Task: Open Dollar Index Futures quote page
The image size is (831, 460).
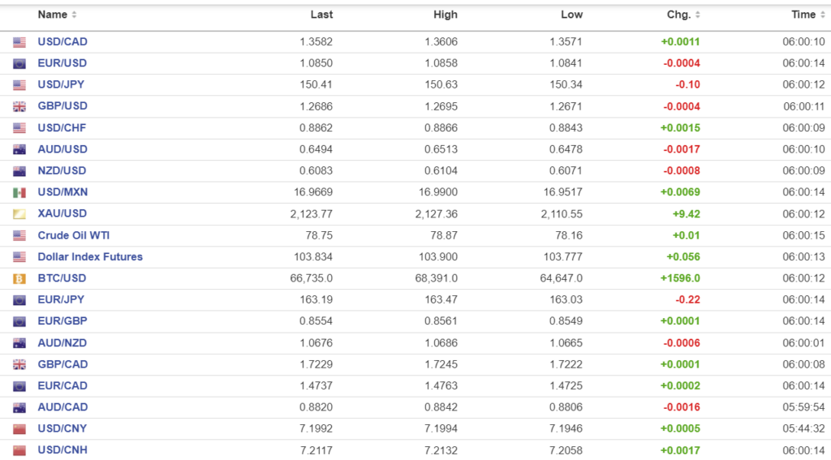Action: coord(90,257)
